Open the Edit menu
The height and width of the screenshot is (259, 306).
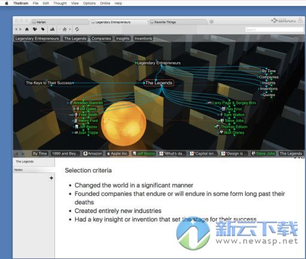point(46,3)
